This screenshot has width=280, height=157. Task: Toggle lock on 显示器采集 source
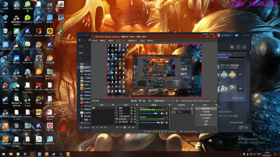coord(135,122)
